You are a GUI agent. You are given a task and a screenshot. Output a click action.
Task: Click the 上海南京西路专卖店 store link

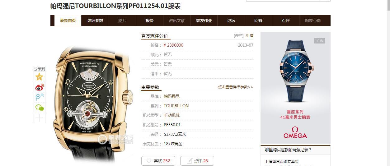tap(282, 162)
